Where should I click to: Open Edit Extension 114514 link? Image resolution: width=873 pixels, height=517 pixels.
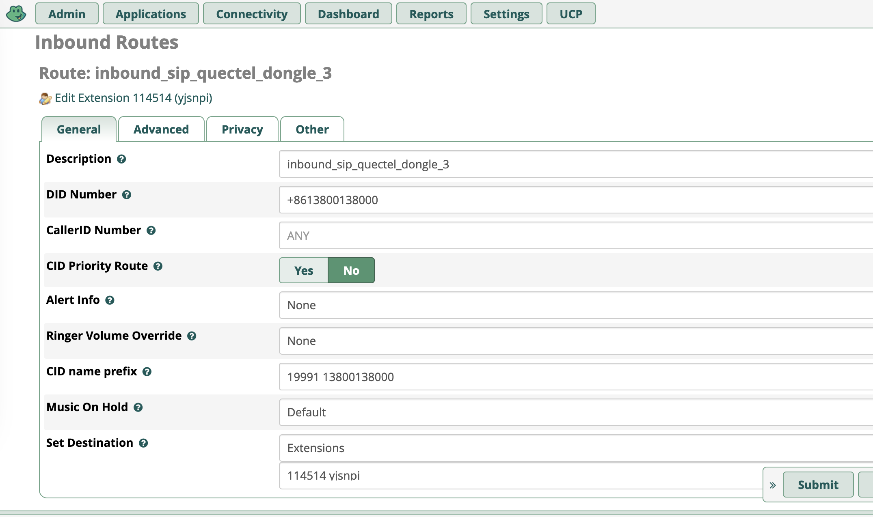pyautogui.click(x=134, y=98)
